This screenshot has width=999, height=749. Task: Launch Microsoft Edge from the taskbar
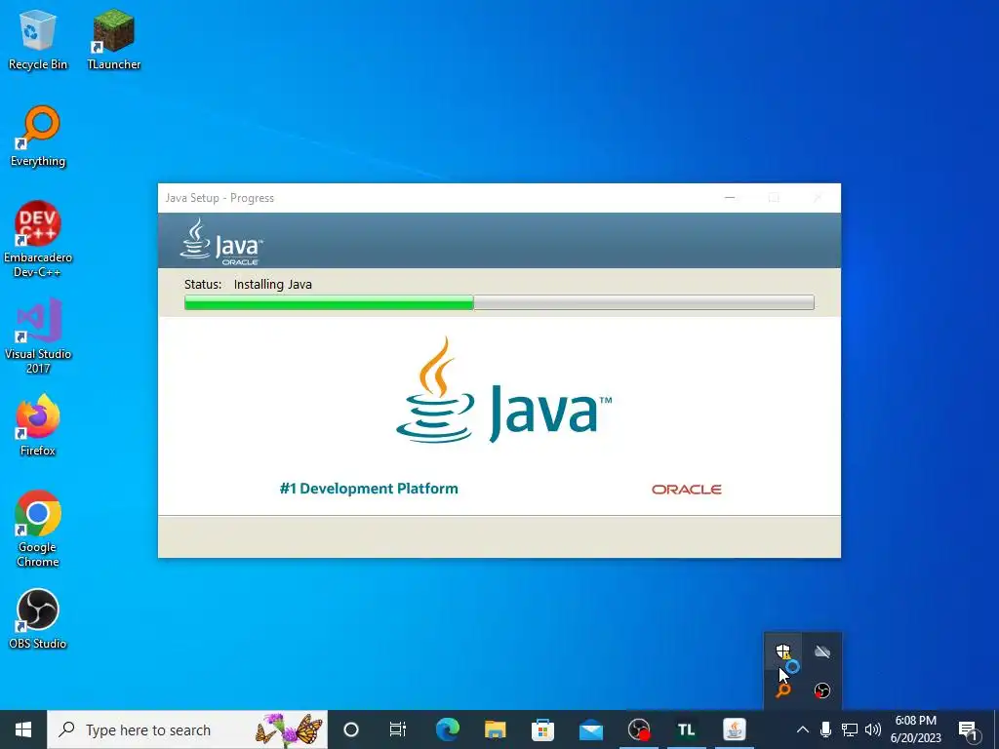[x=447, y=729]
